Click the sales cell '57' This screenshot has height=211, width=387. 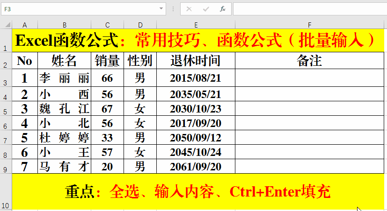click(107, 152)
